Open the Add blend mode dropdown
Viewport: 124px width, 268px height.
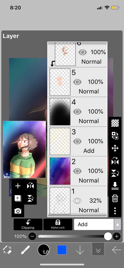click(94, 224)
